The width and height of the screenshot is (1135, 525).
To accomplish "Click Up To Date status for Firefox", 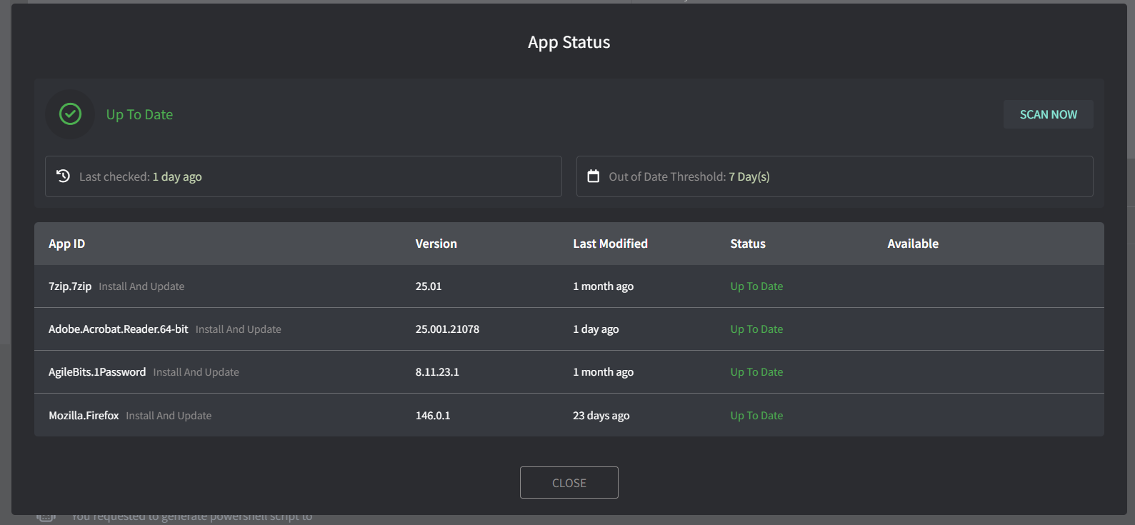I will tap(756, 416).
